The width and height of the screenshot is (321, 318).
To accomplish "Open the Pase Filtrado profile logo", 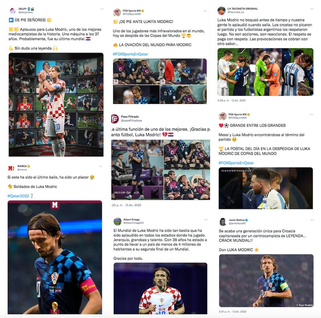I will click(x=115, y=119).
